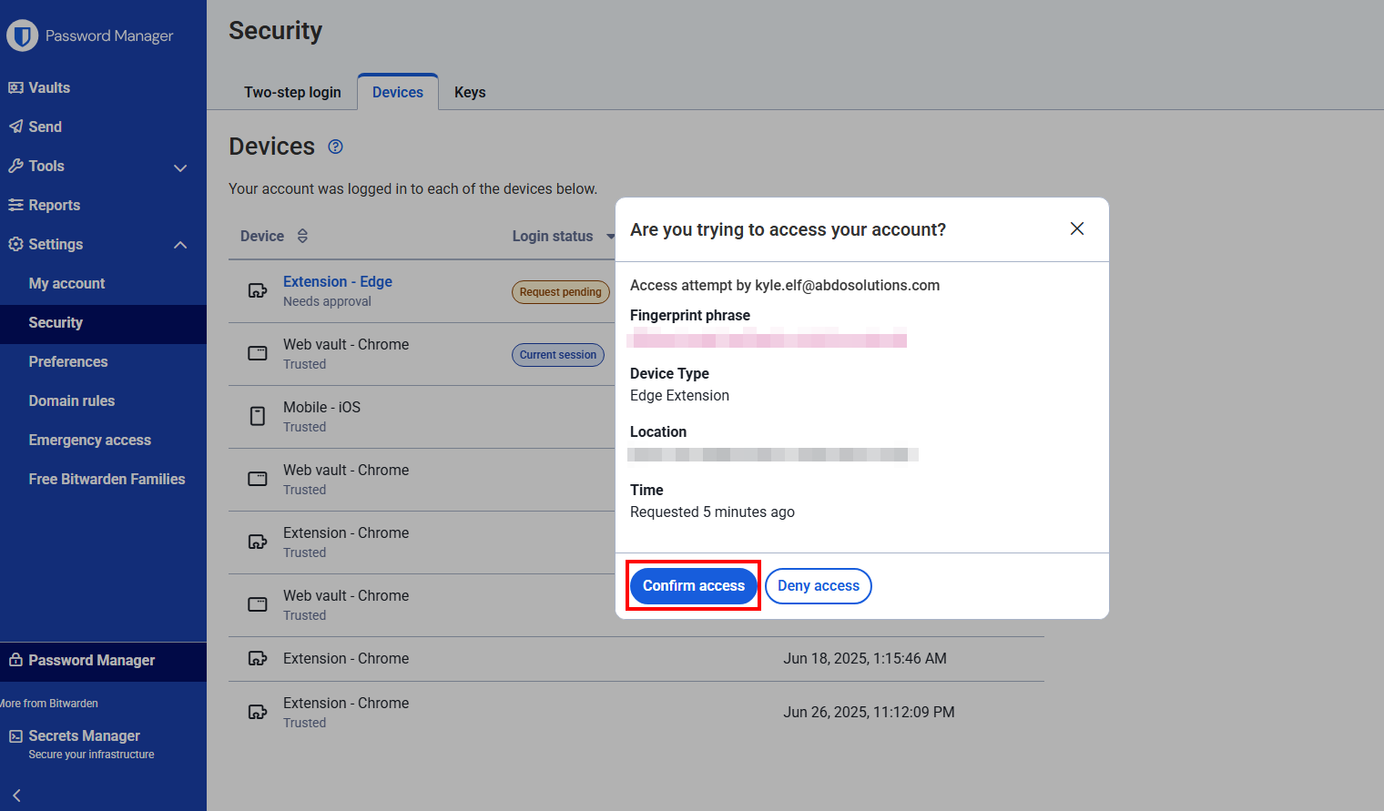Click the Web vault icon in the row below the first Extension - Chrome row
The image size is (1384, 811).
[258, 604]
